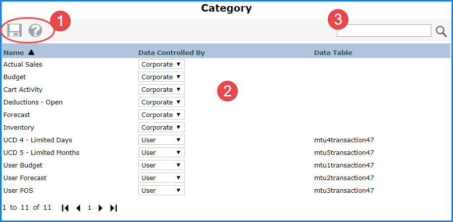This screenshot has width=453, height=222.
Task: Open Cart Activity data control dropdown
Action: [x=161, y=90]
